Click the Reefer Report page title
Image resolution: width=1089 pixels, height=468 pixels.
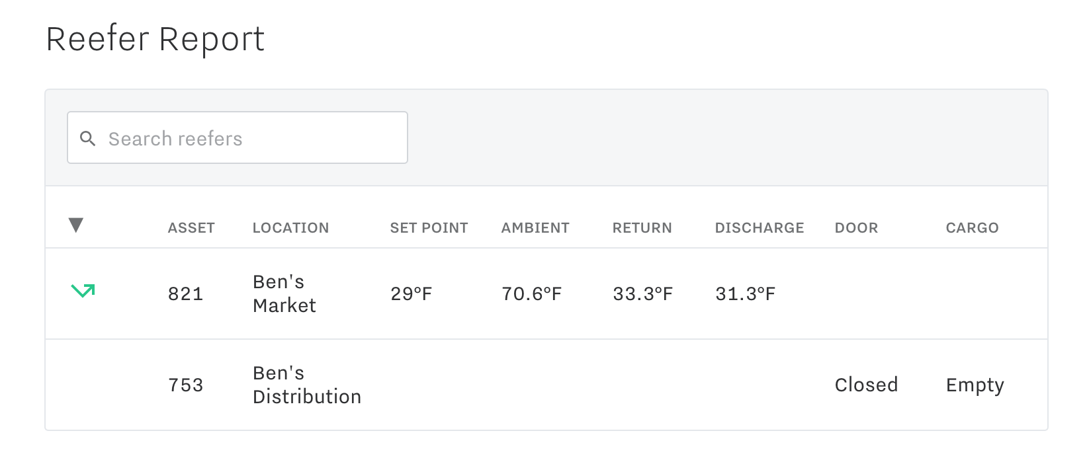(155, 39)
